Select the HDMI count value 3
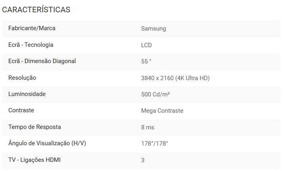 point(143,160)
